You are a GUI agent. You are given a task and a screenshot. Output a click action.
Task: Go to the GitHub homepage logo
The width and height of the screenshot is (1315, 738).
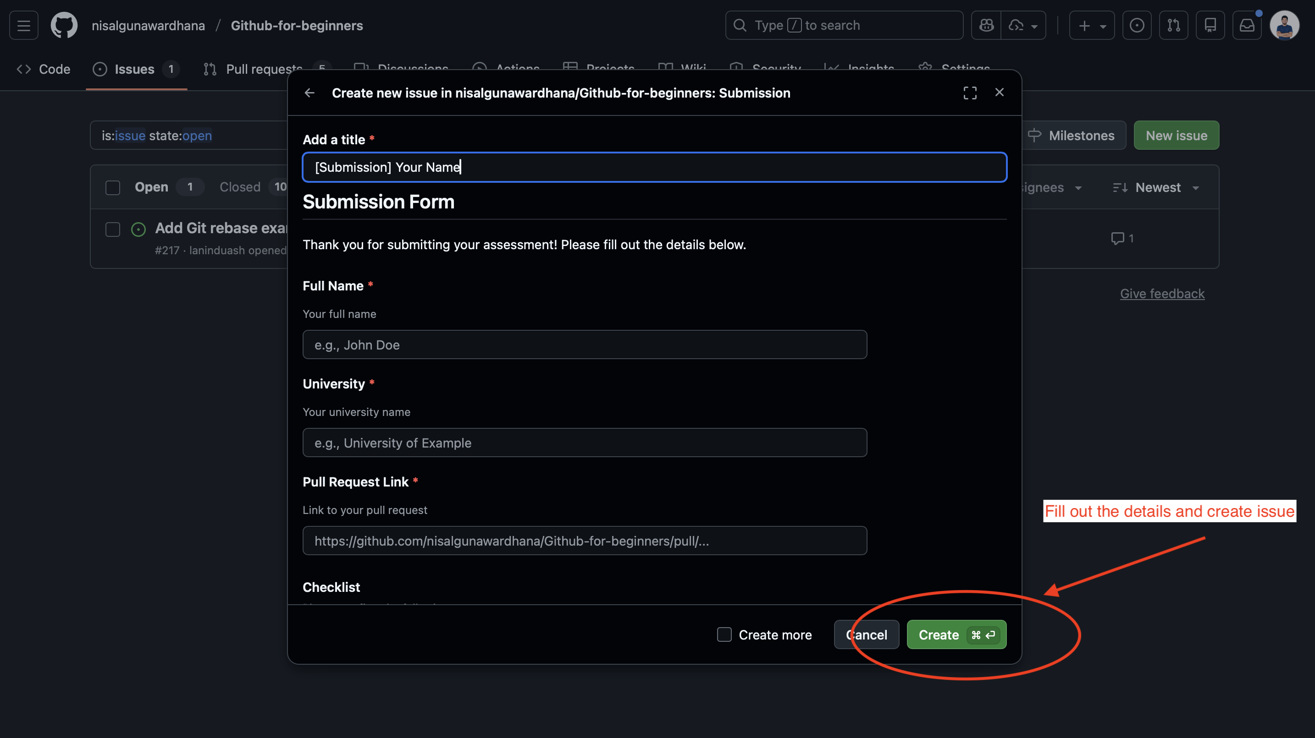pos(64,25)
